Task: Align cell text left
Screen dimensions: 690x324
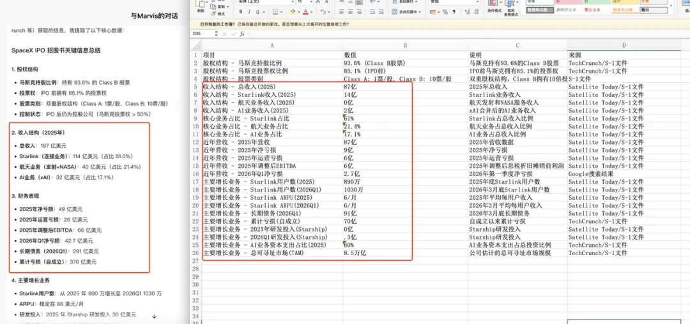Action: tap(342, 12)
